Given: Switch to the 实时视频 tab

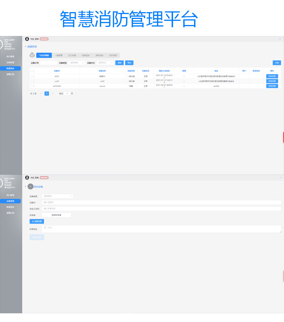Looking at the screenshot, I should pos(113,55).
